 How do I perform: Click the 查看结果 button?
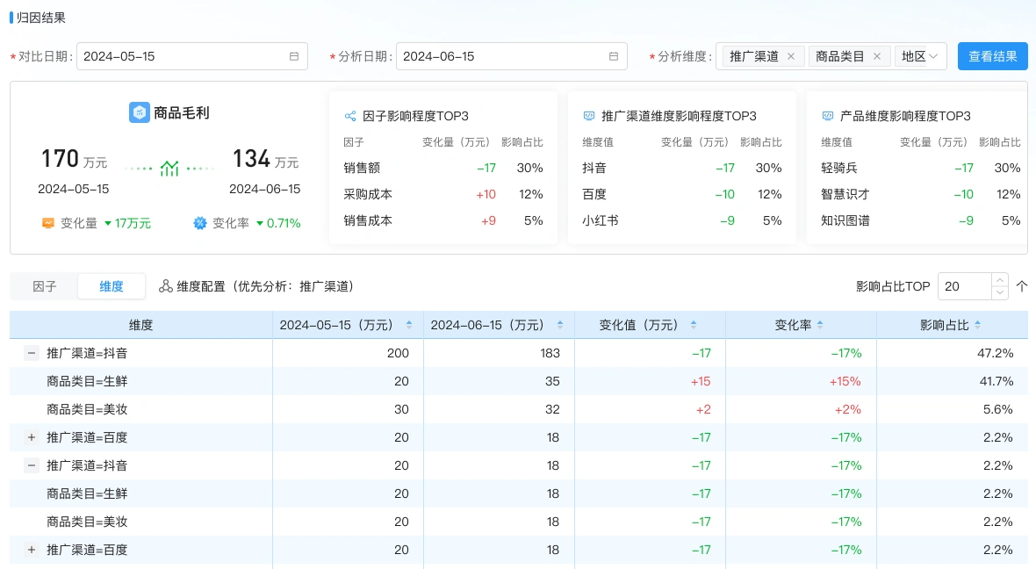click(992, 56)
